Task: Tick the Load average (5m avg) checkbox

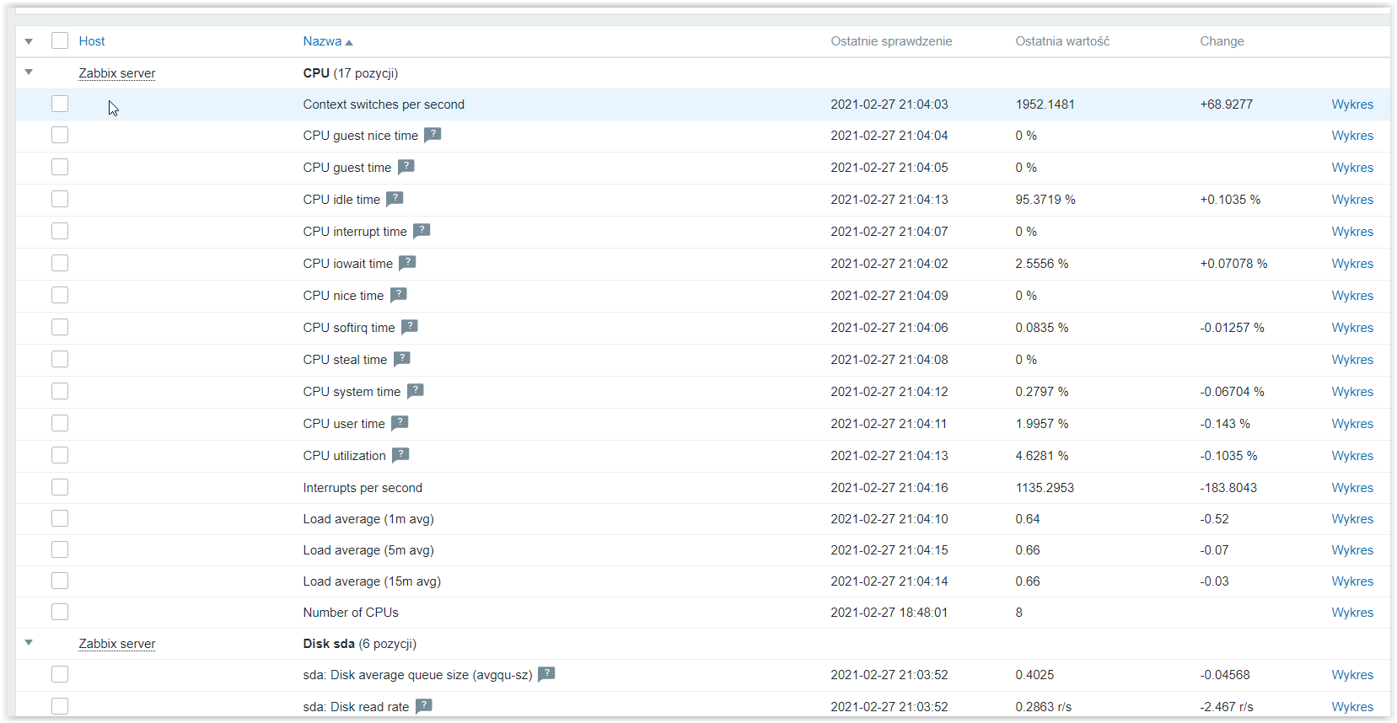Action: tap(60, 549)
